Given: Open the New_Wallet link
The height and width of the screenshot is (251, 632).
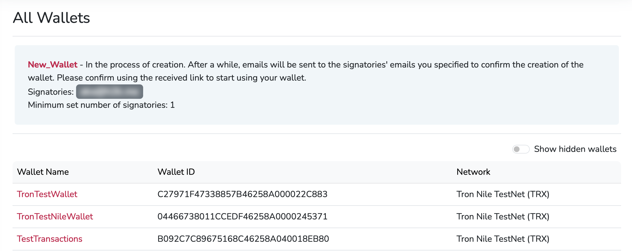Looking at the screenshot, I should point(53,65).
